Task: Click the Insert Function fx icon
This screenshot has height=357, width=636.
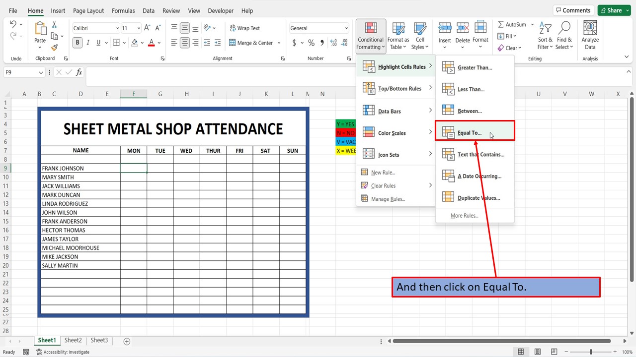Action: pyautogui.click(x=79, y=72)
